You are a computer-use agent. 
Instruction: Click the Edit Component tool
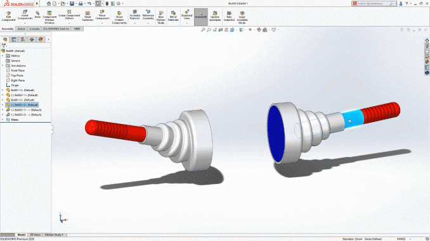tap(8, 16)
